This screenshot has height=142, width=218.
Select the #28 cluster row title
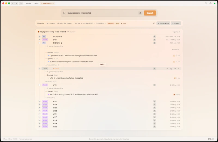pos(55,120)
